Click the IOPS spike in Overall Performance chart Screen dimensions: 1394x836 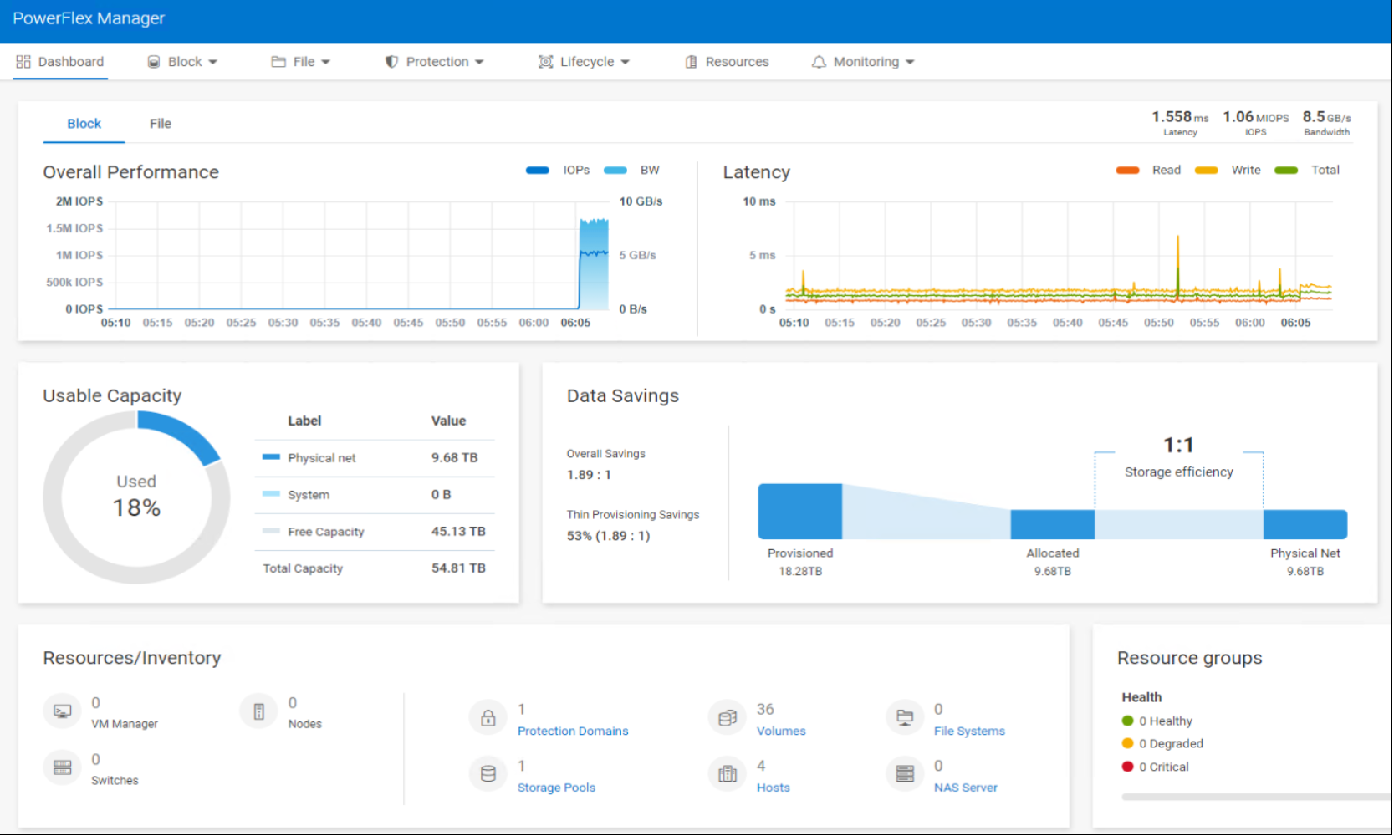594,264
